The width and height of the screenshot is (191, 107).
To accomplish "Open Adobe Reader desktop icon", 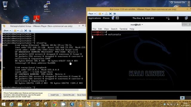I will 36,20.
